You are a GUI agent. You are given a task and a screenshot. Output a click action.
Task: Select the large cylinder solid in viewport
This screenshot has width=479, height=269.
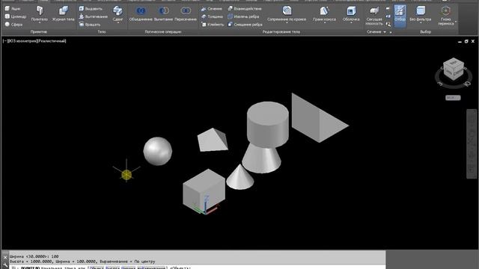pyautogui.click(x=268, y=125)
